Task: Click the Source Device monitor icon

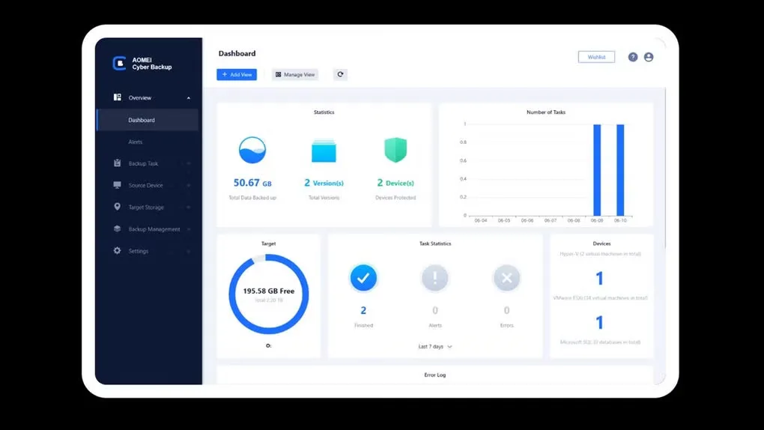Action: [x=118, y=185]
